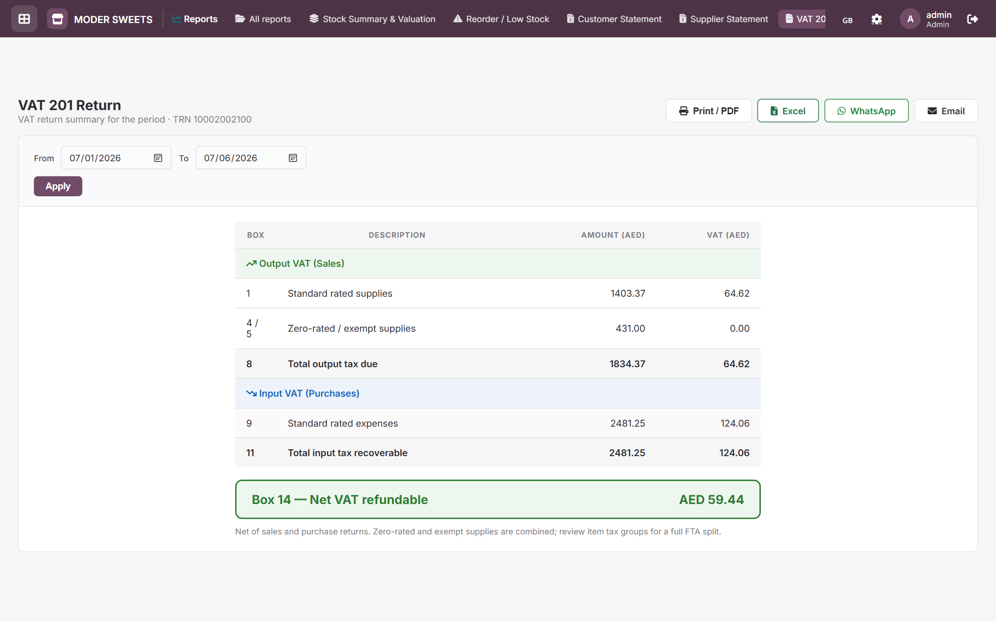This screenshot has width=996, height=622.
Task: Click the AED 59.44 refundable amount
Action: click(x=711, y=499)
